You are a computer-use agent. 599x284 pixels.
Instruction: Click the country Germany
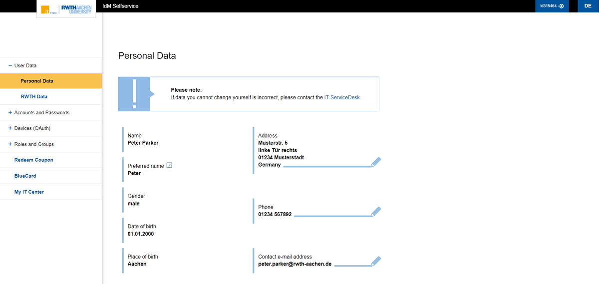270,165
